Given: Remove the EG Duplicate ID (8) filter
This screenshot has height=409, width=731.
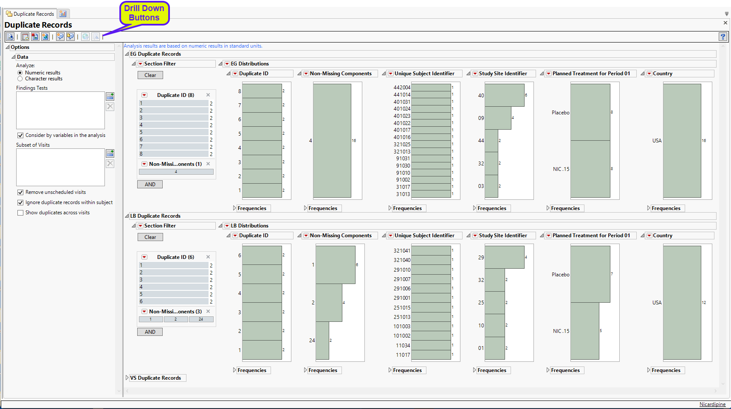Looking at the screenshot, I should [208, 95].
